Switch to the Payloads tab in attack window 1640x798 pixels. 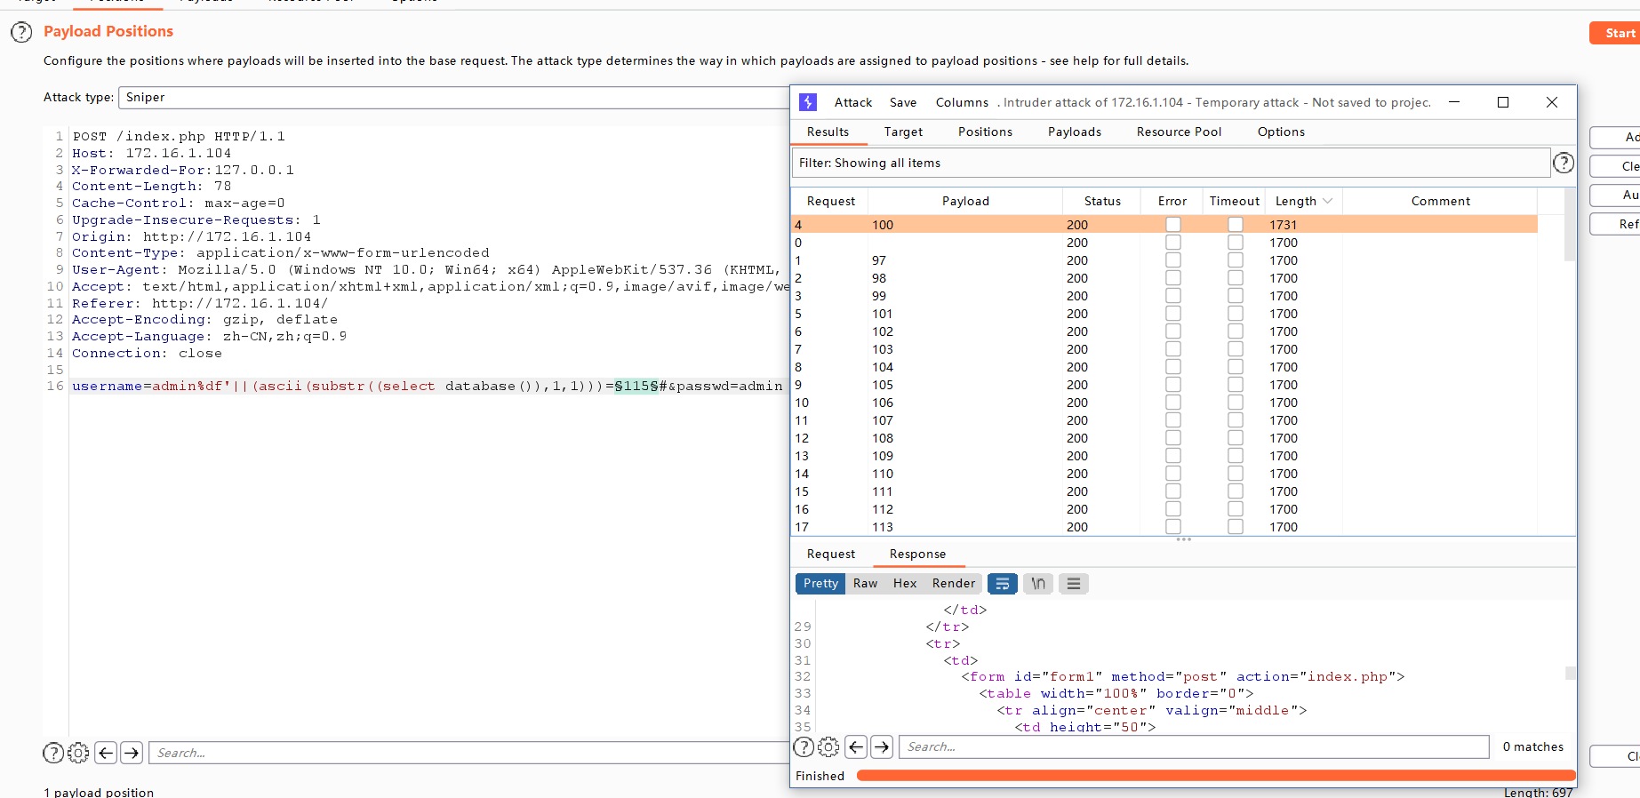[x=1075, y=132]
